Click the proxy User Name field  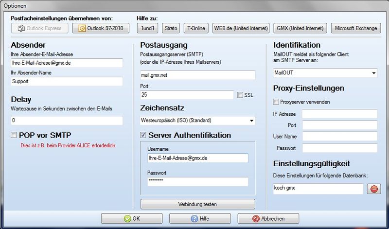click(x=340, y=137)
